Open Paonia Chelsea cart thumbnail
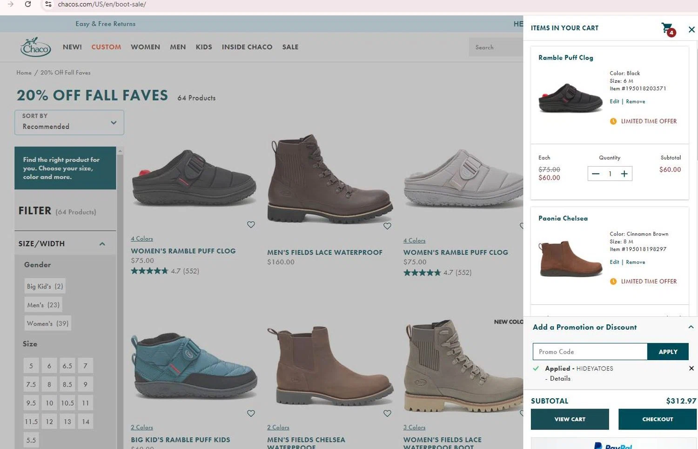 [x=570, y=258]
